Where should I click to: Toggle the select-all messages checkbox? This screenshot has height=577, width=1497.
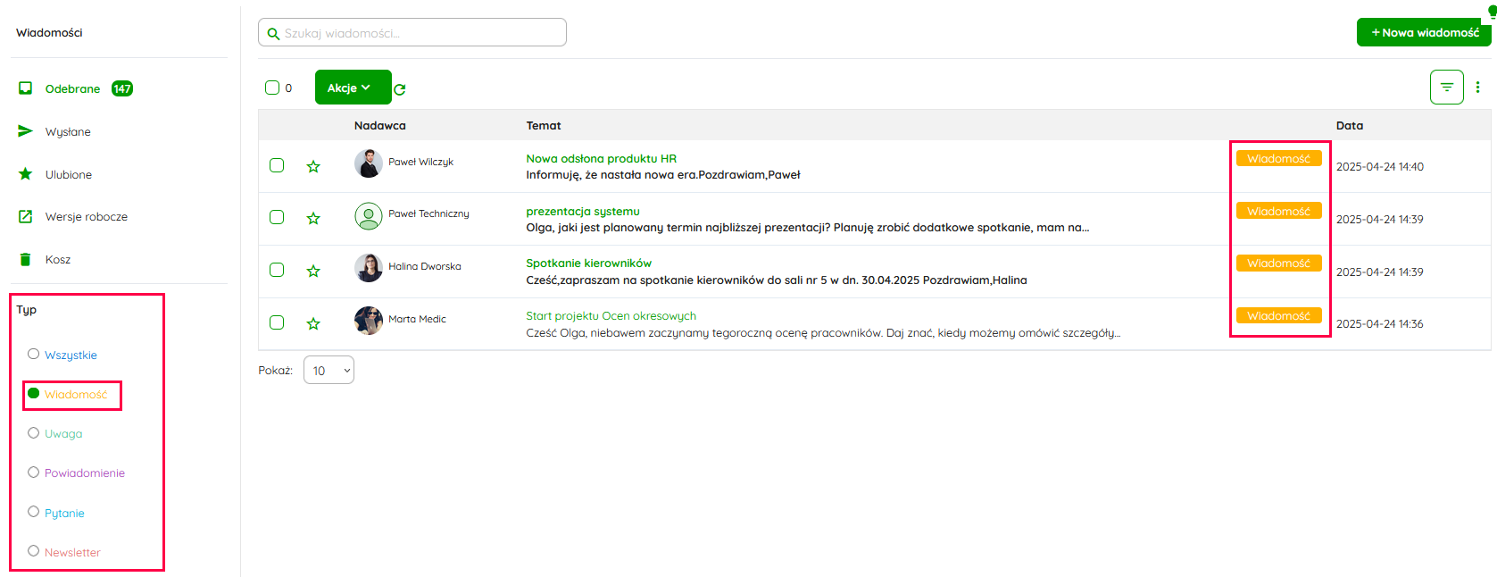pos(272,88)
